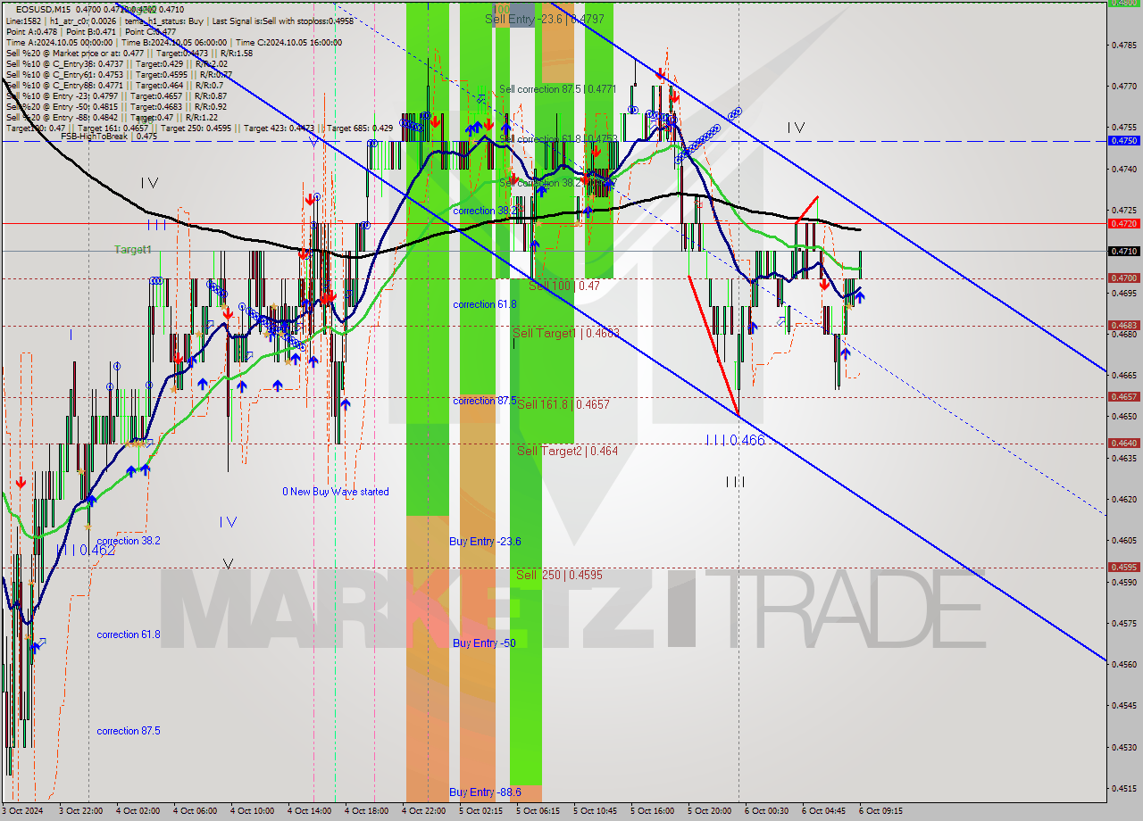Select the 'Buy Entry -23.6' label
1143x821 pixels.
[485, 542]
